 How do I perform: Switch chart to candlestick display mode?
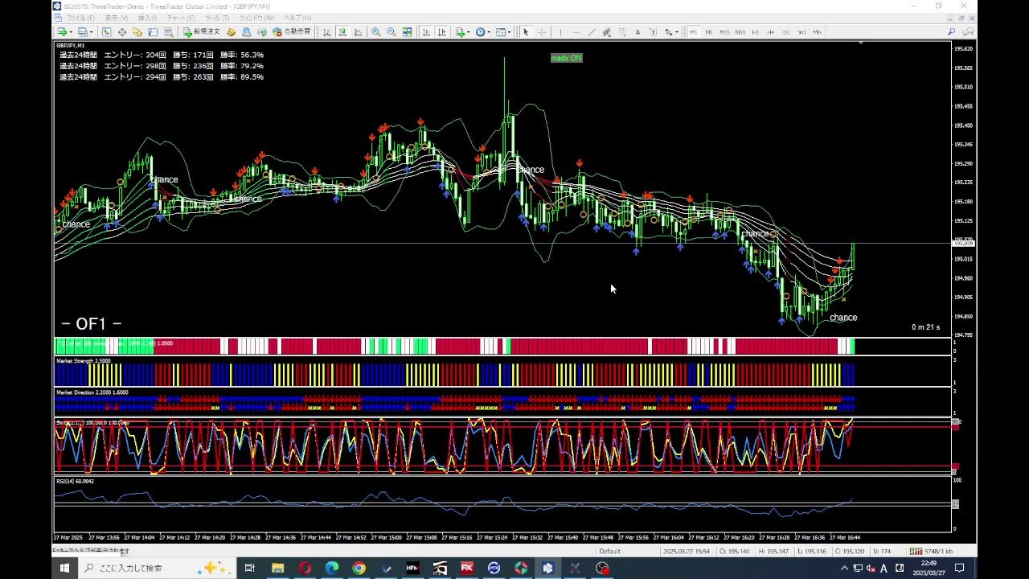342,32
